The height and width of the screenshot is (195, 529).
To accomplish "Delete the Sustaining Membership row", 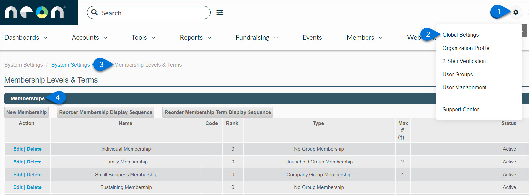I will (34, 187).
